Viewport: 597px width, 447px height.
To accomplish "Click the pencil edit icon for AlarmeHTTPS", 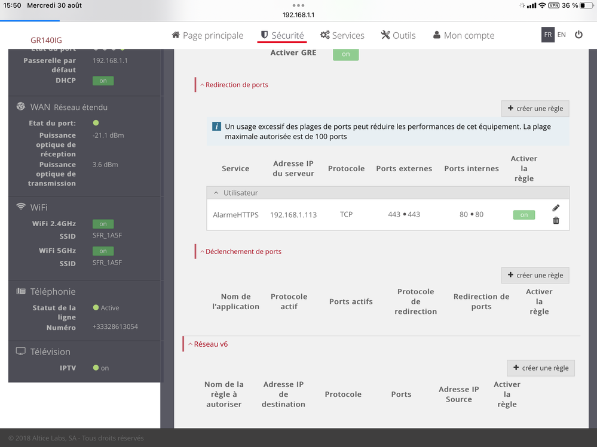I will click(x=556, y=208).
